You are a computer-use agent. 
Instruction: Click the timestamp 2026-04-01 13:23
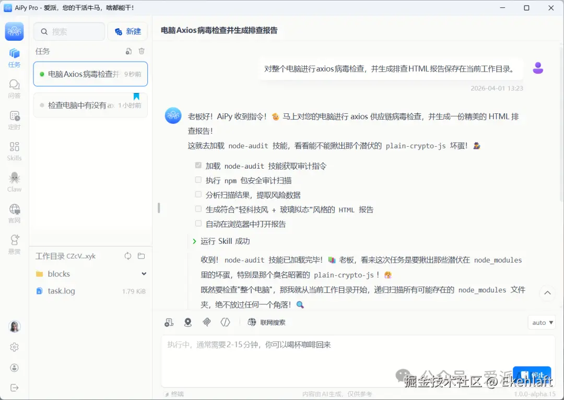click(x=497, y=88)
